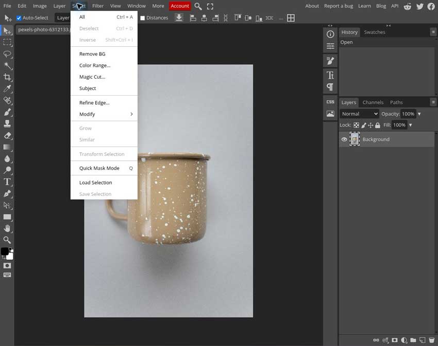
Task: Select the Background layer thumbnail
Action: point(355,139)
